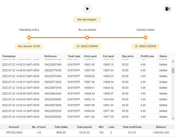Click the Contract closed step circle

(x=145, y=38)
